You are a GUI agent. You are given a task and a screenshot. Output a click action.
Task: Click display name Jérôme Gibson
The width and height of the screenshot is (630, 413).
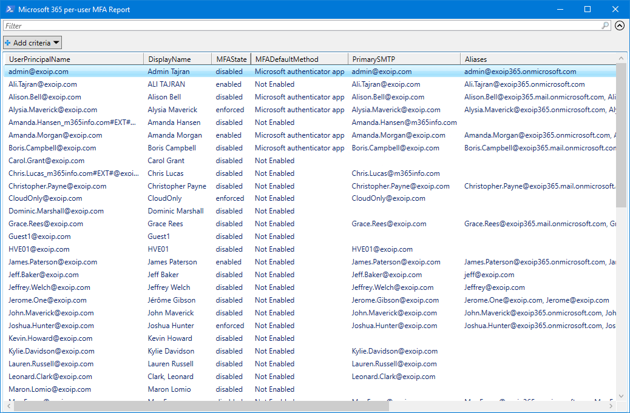pos(172,300)
